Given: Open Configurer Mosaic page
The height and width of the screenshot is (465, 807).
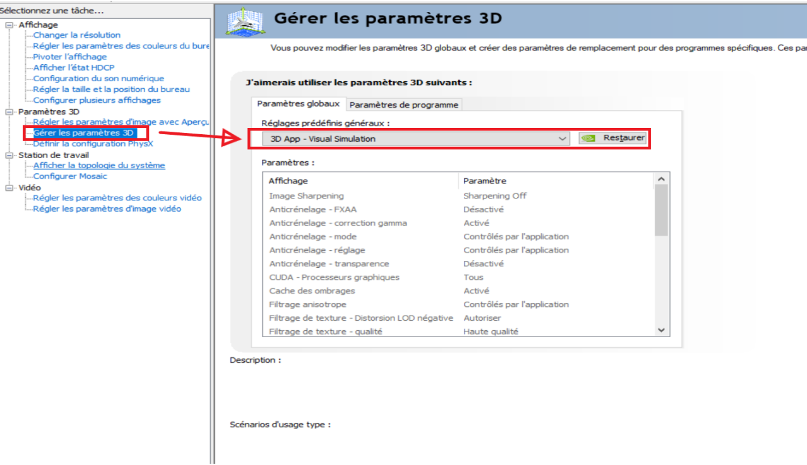Looking at the screenshot, I should 70,176.
